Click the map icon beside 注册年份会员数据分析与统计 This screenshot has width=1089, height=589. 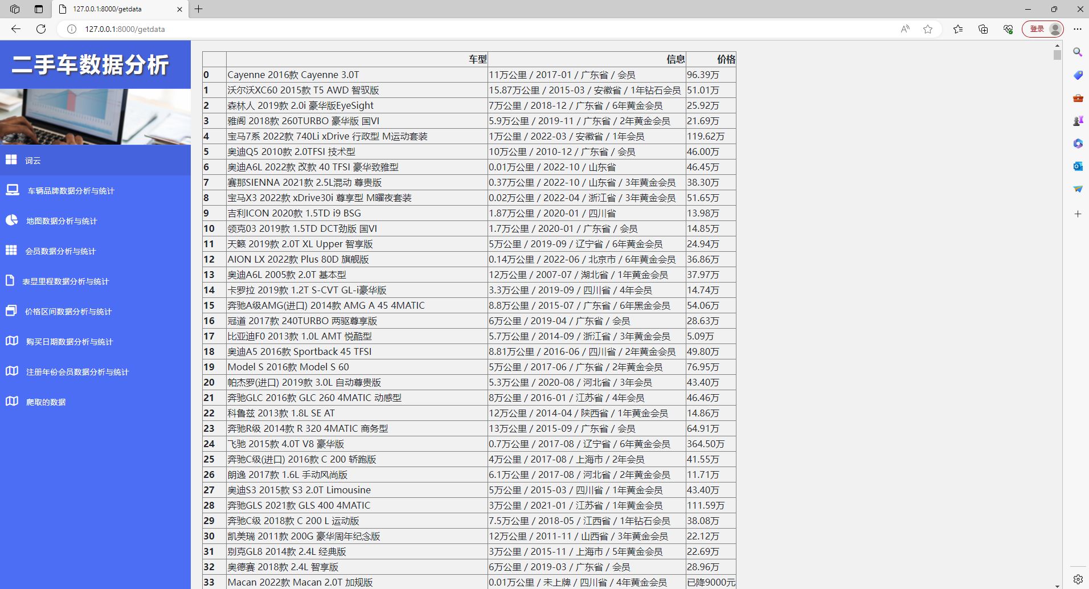click(12, 371)
